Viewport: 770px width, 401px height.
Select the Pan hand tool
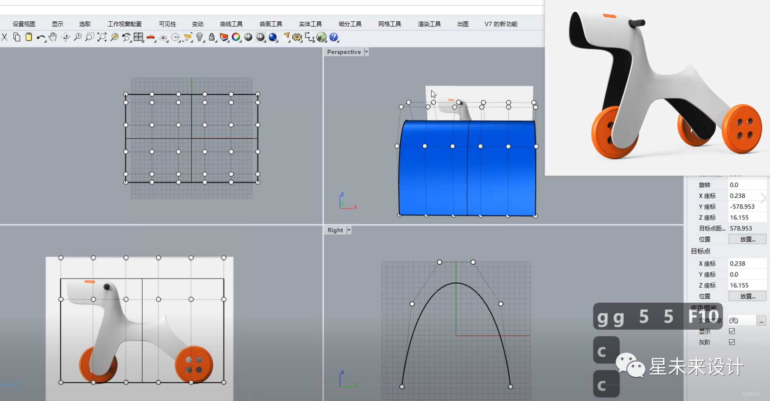point(53,37)
